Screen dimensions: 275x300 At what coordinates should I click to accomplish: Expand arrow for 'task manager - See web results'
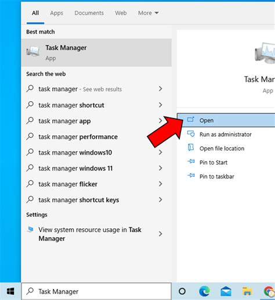pyautogui.click(x=160, y=89)
